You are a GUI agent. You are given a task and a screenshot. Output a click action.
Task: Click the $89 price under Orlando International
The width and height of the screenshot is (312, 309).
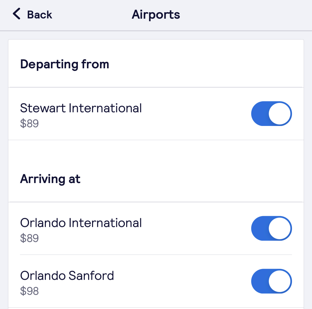click(29, 238)
